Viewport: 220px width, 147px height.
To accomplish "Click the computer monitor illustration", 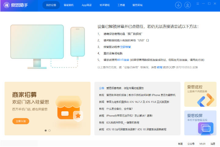I will point(37,47).
